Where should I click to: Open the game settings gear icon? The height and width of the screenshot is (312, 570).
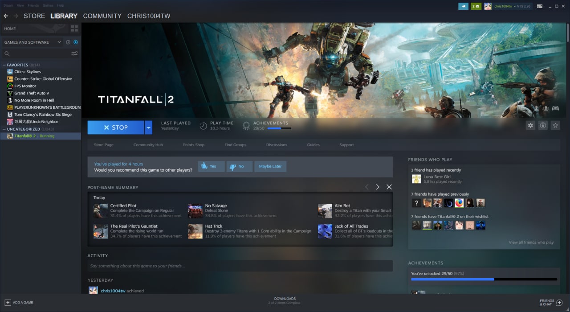[530, 126]
